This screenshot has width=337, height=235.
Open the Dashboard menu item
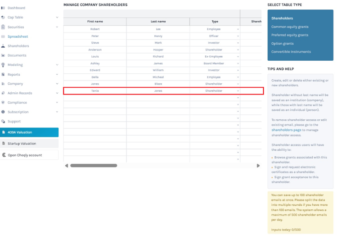click(16, 8)
